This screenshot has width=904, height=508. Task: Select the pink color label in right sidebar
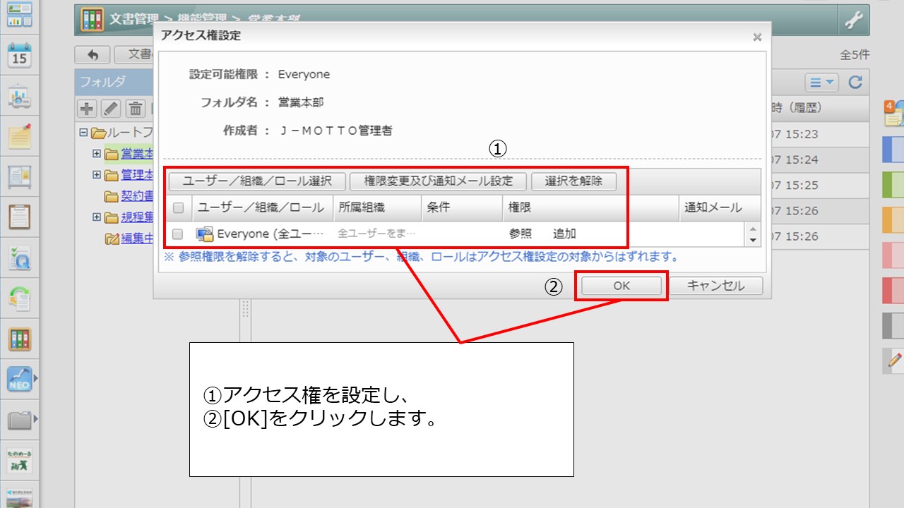pos(894,255)
